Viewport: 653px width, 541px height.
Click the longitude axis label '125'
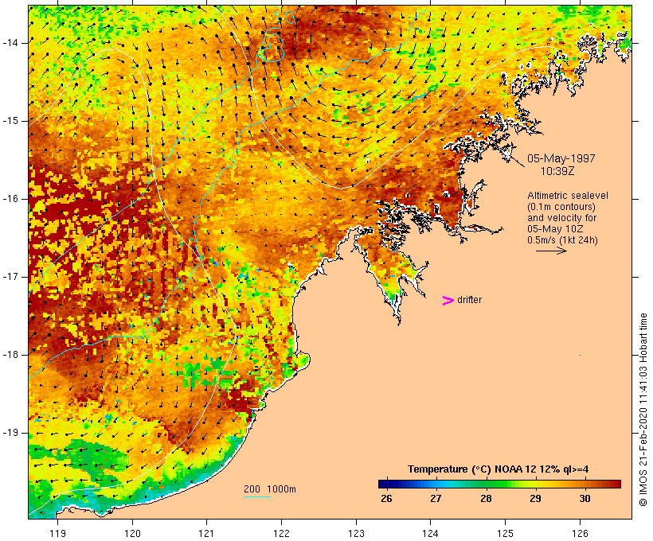pos(505,534)
